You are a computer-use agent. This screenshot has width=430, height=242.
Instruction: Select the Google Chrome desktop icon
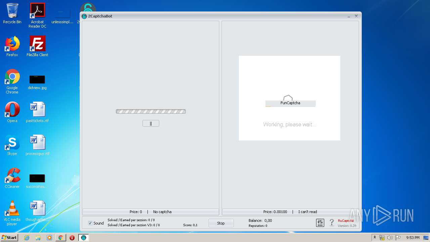(12, 82)
